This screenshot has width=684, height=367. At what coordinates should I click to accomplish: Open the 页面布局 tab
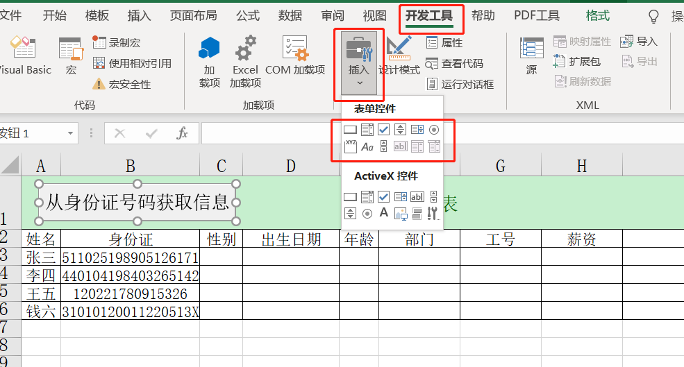193,16
